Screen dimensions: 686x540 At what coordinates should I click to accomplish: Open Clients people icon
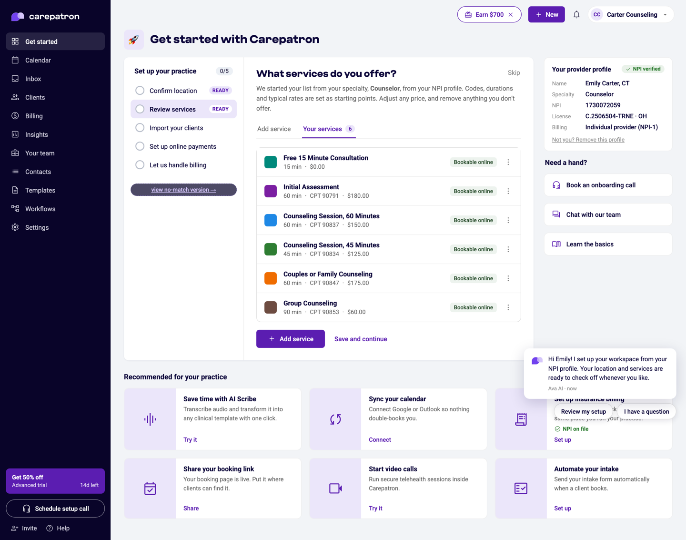[x=15, y=97]
